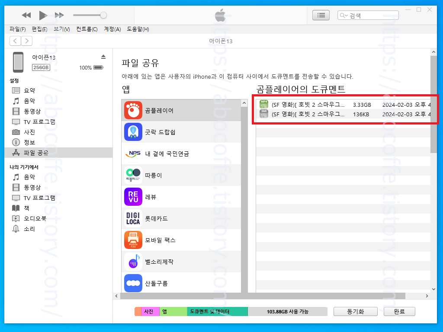
Task: Click the 도큐멘트 및 데이터 storage segment
Action: click(x=217, y=311)
